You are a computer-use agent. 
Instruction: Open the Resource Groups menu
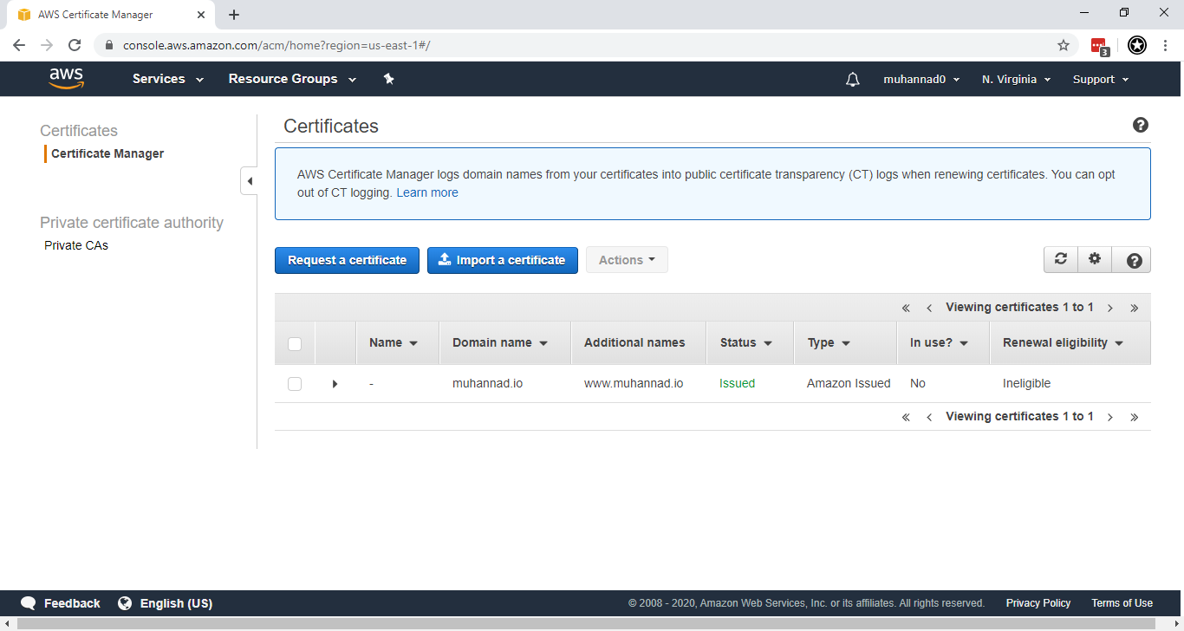point(291,79)
